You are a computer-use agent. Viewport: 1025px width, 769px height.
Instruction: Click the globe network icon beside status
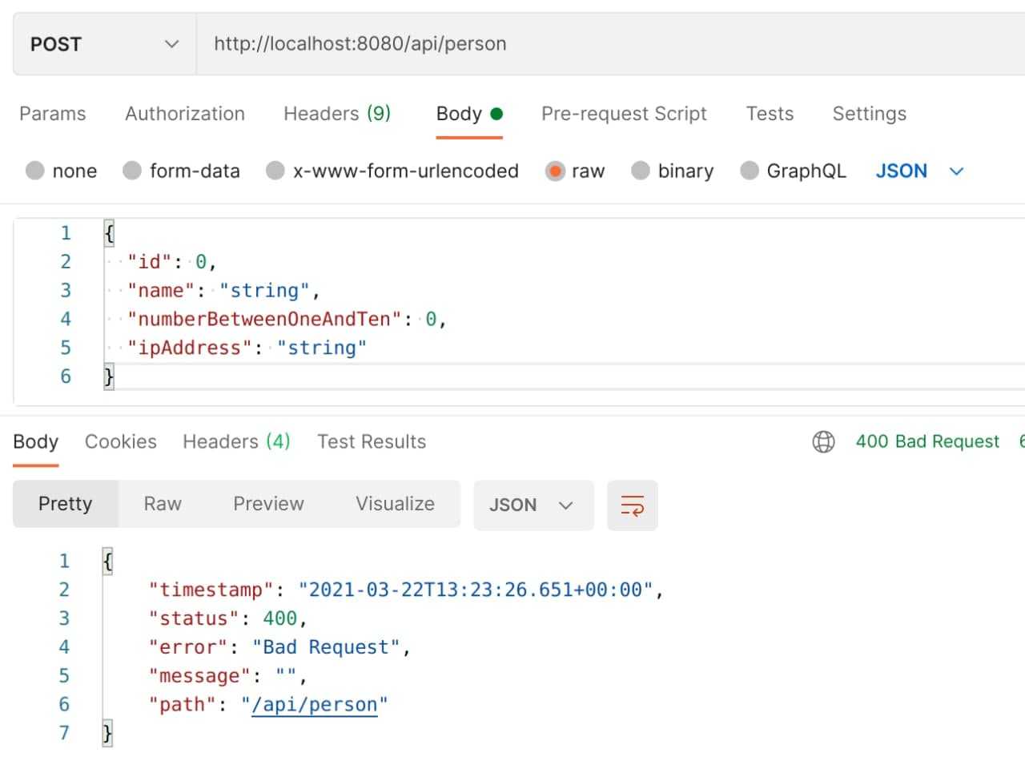[823, 441]
